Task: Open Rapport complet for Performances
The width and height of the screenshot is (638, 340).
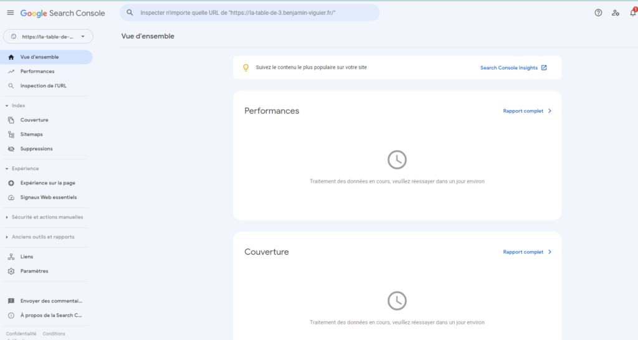Action: coord(527,111)
